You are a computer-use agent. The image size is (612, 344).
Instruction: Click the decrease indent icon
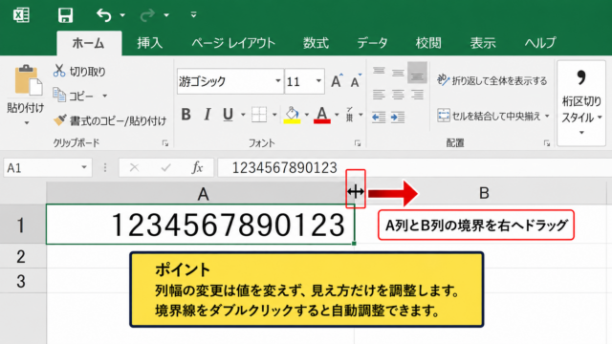(x=379, y=117)
